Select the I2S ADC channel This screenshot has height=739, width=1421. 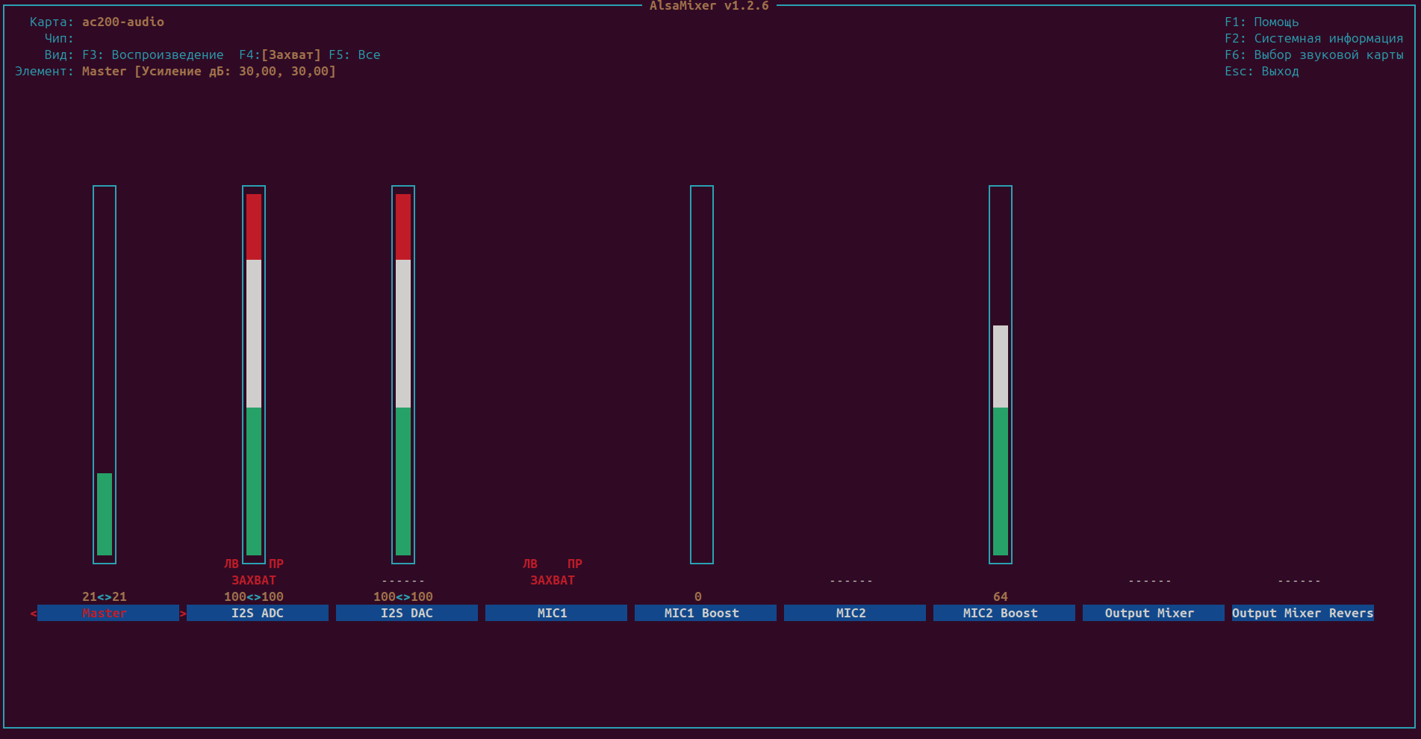click(258, 613)
